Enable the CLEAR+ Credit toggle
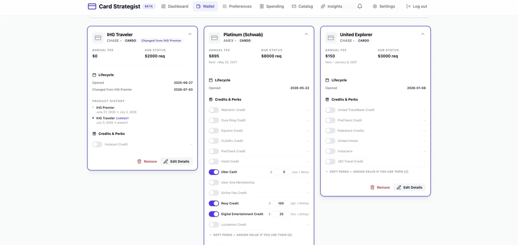 pos(214,141)
